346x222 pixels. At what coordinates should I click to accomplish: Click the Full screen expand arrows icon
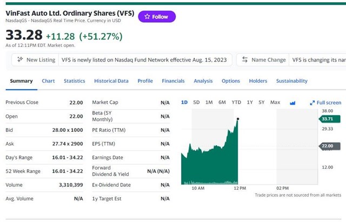tap(312, 103)
